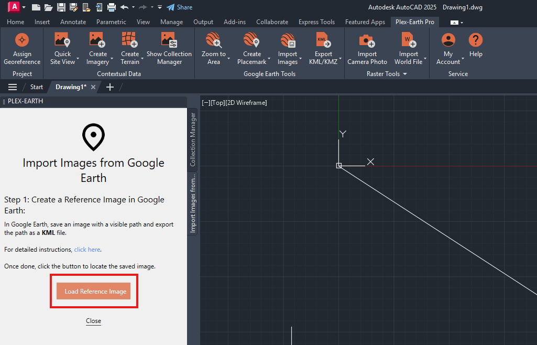Click the Create Imagery icon
The width and height of the screenshot is (537, 345).
97,40
